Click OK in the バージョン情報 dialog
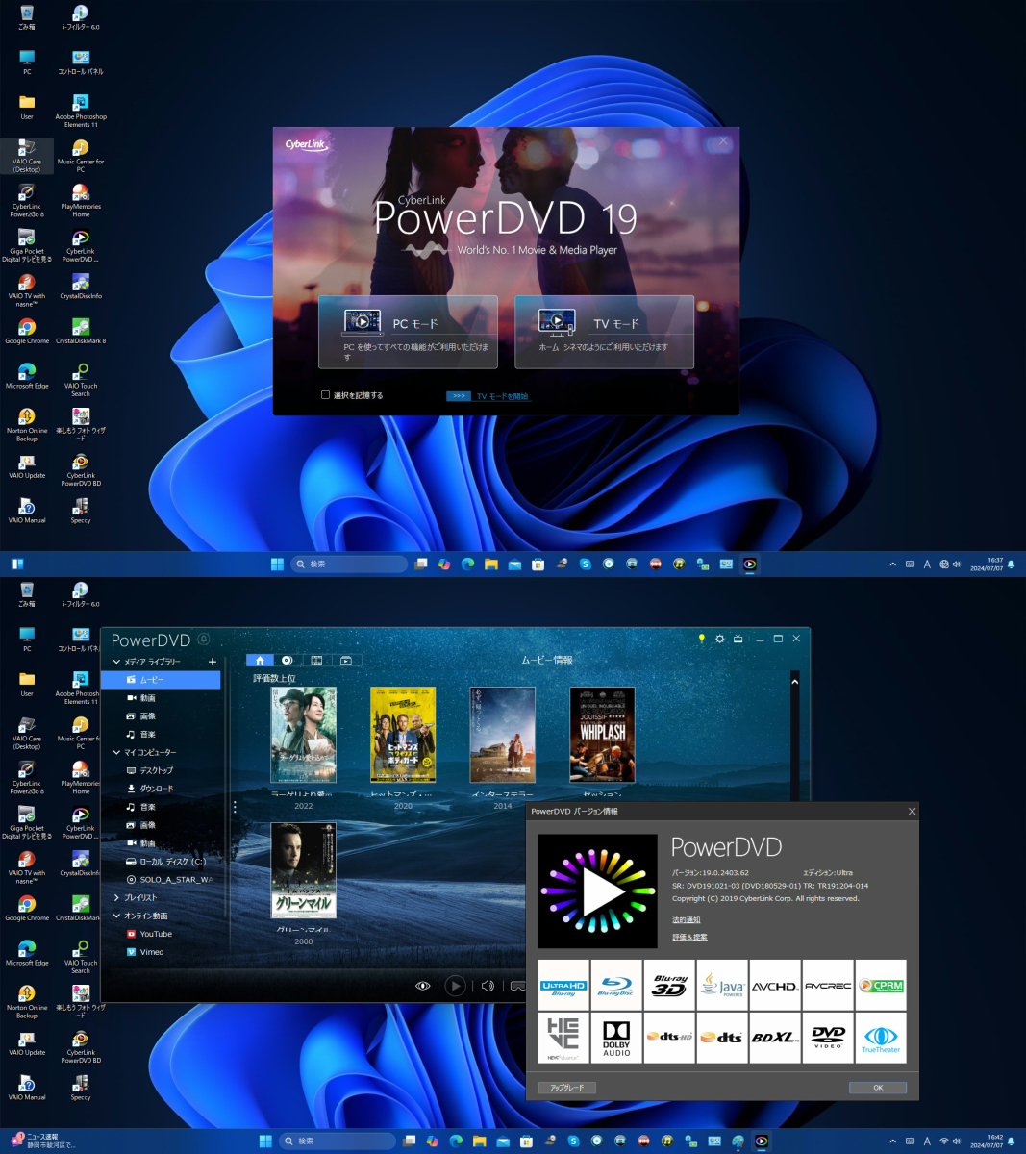The width and height of the screenshot is (1026, 1154). (x=878, y=1088)
